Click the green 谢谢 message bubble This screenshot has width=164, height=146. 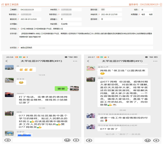click(61, 89)
